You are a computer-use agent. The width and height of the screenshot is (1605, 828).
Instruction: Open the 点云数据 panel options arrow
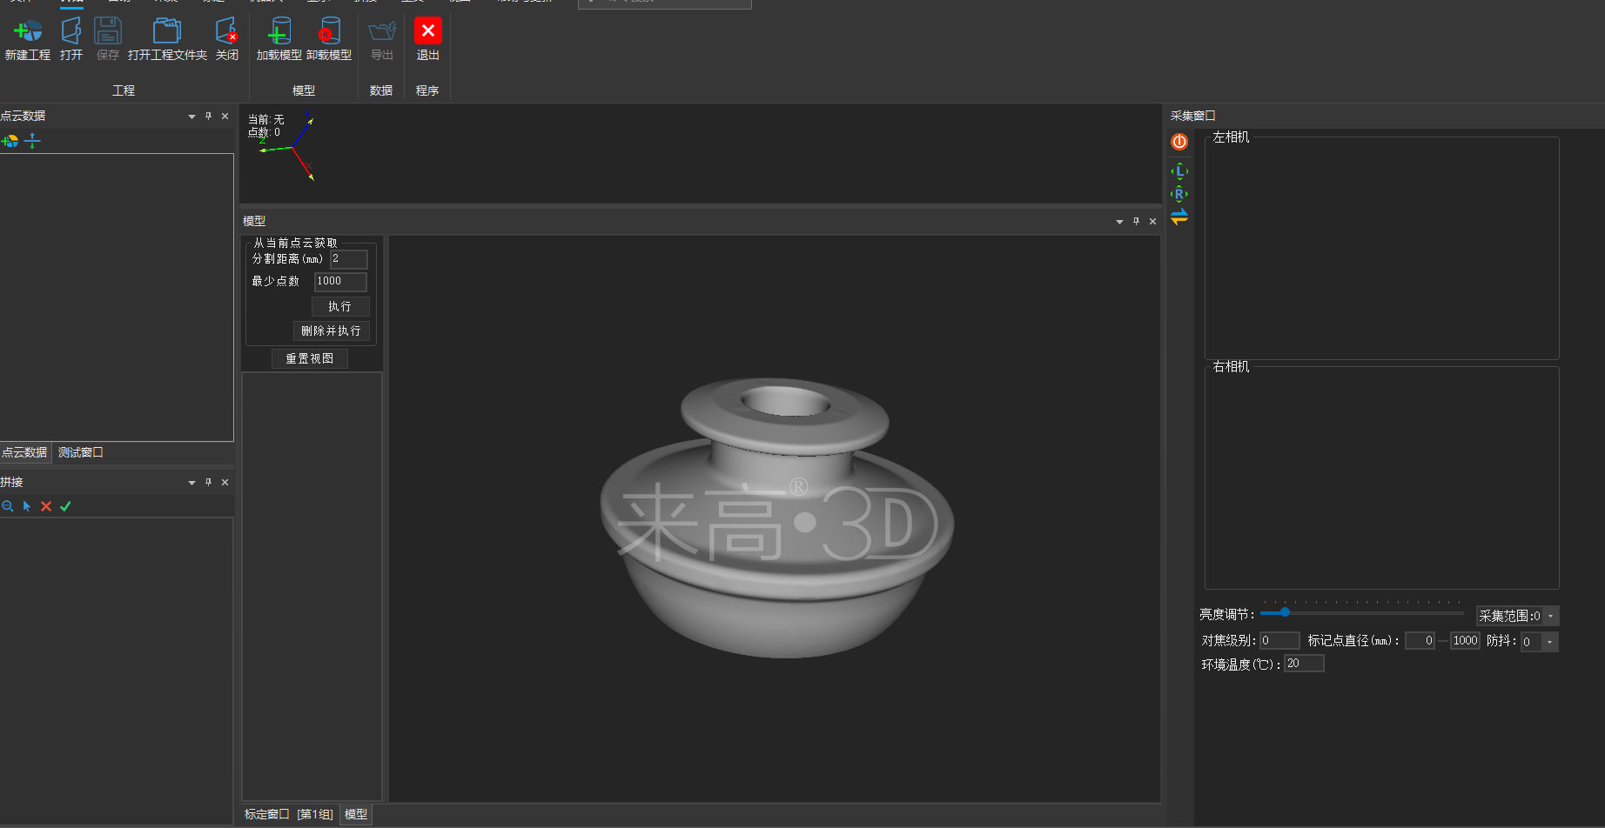[191, 117]
